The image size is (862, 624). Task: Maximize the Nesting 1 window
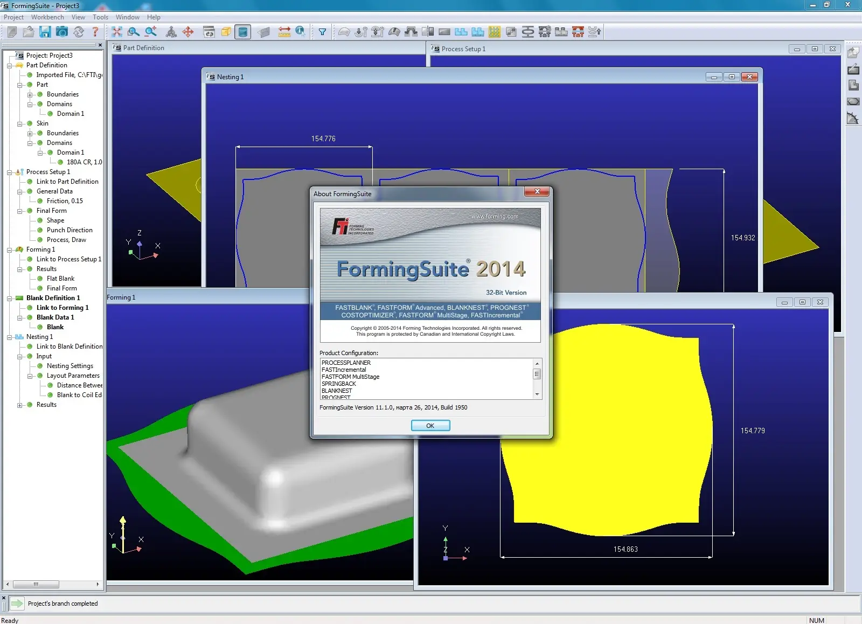(732, 77)
